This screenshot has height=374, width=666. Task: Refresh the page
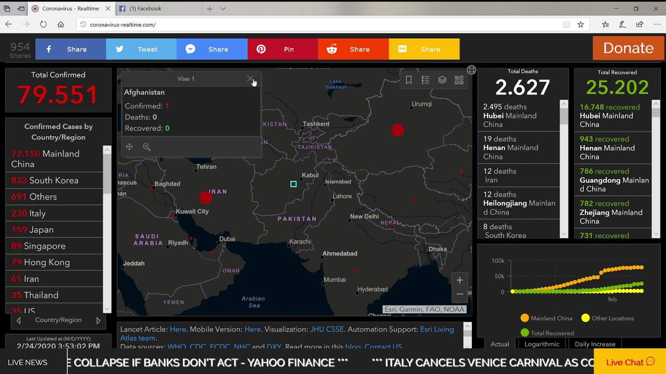[43, 24]
